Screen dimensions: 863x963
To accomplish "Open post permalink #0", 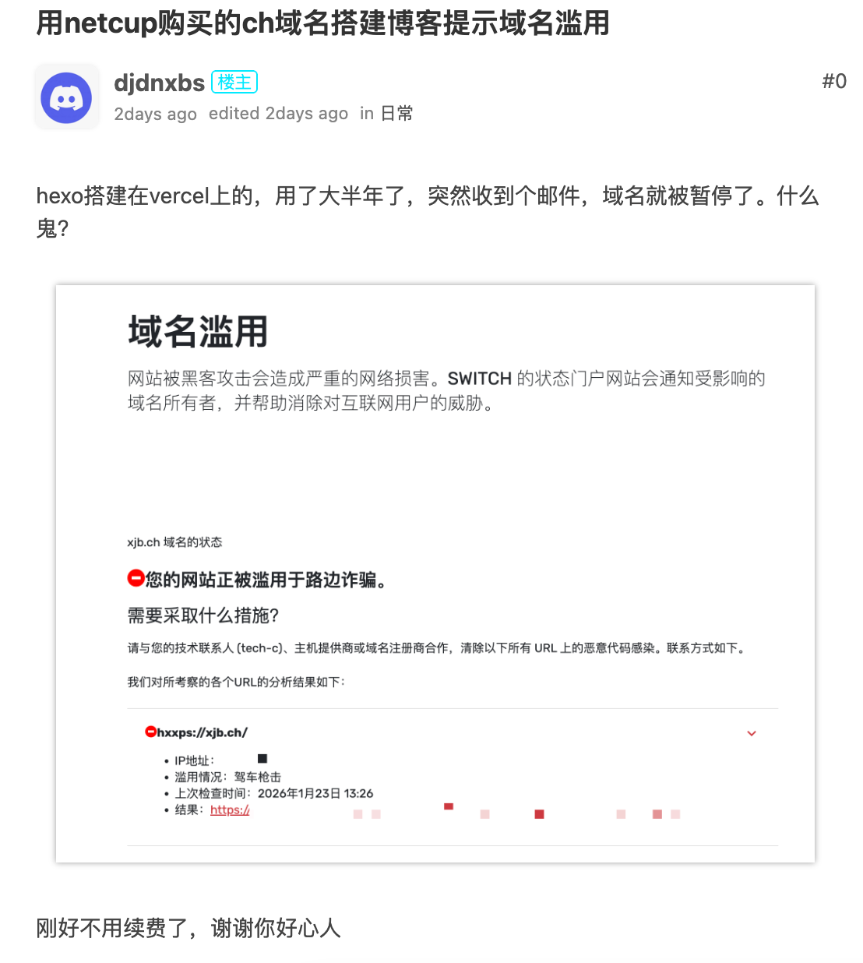I will coord(834,81).
